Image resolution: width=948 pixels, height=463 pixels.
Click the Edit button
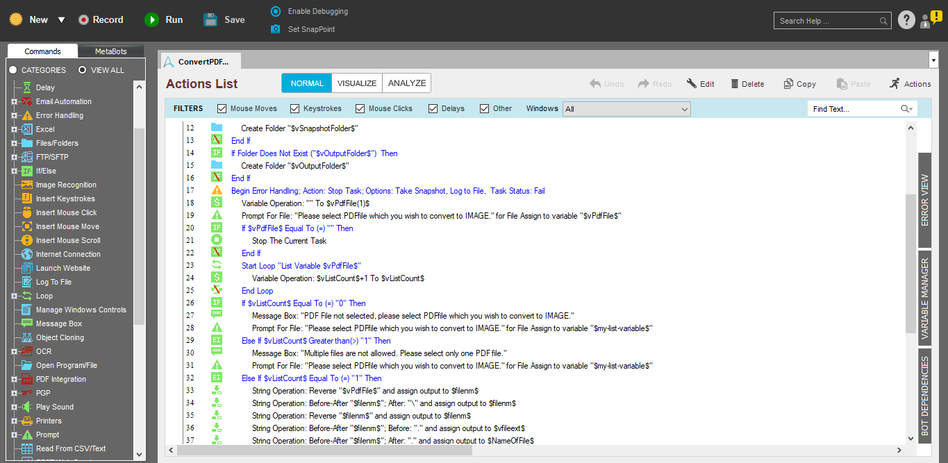pos(700,84)
